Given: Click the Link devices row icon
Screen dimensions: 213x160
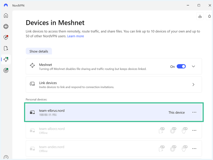Looking at the screenshot, I should click(32, 84).
